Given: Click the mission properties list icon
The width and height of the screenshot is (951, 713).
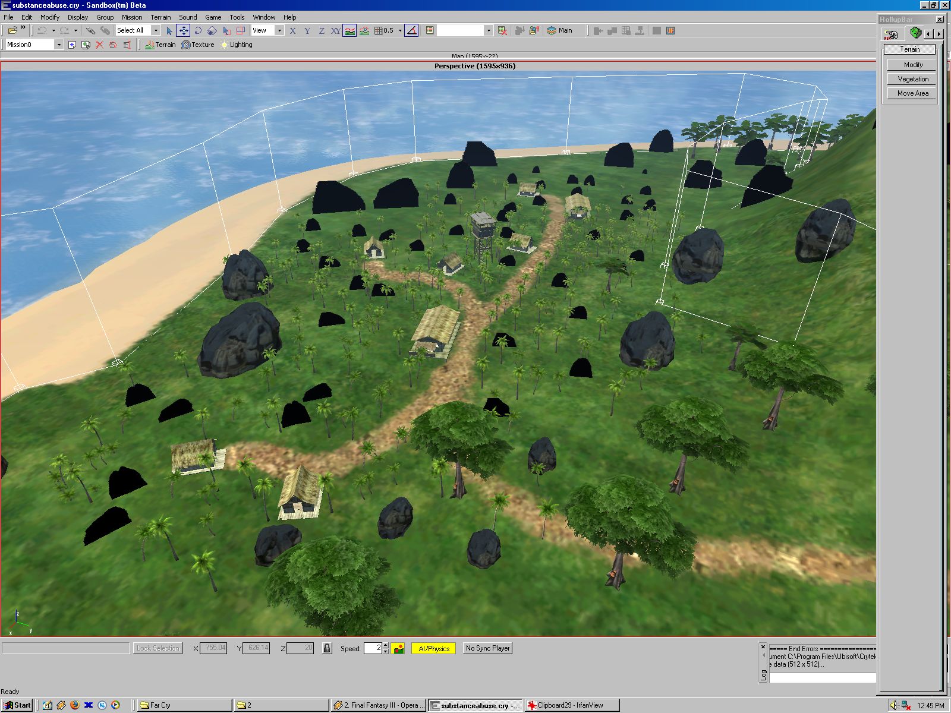Looking at the screenshot, I should coord(127,45).
